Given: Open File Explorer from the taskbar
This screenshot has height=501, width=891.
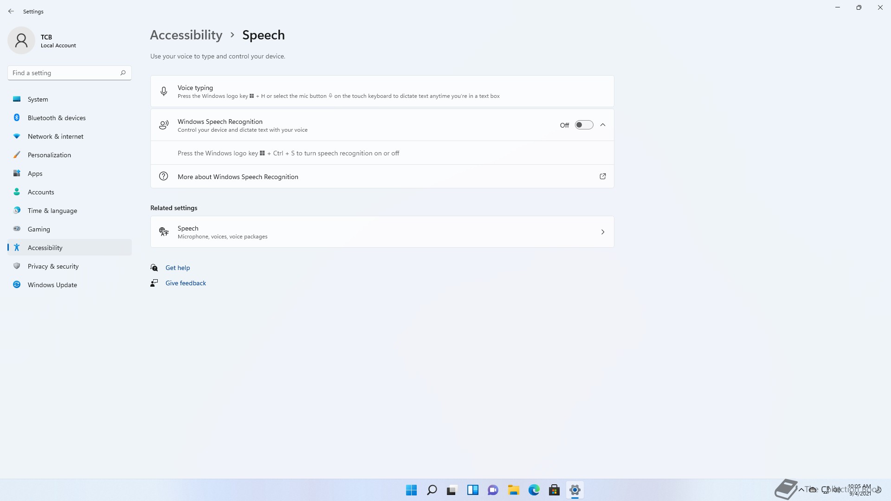Looking at the screenshot, I should [513, 490].
